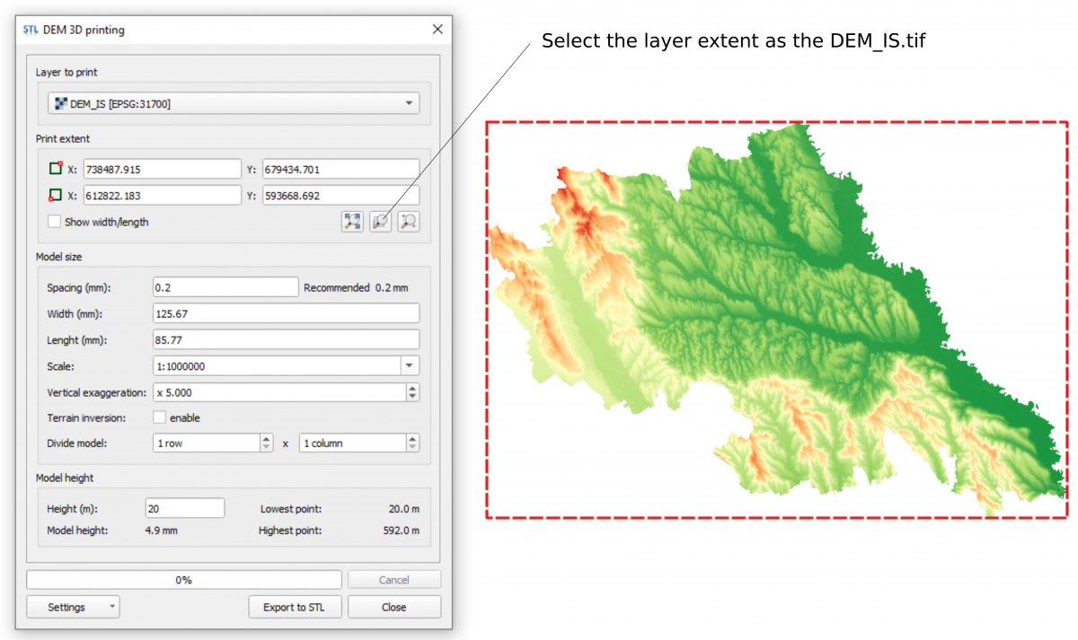Click the Export to STL button

(295, 607)
